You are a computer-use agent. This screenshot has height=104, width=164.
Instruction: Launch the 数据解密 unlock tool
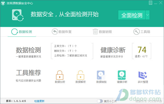(81, 77)
